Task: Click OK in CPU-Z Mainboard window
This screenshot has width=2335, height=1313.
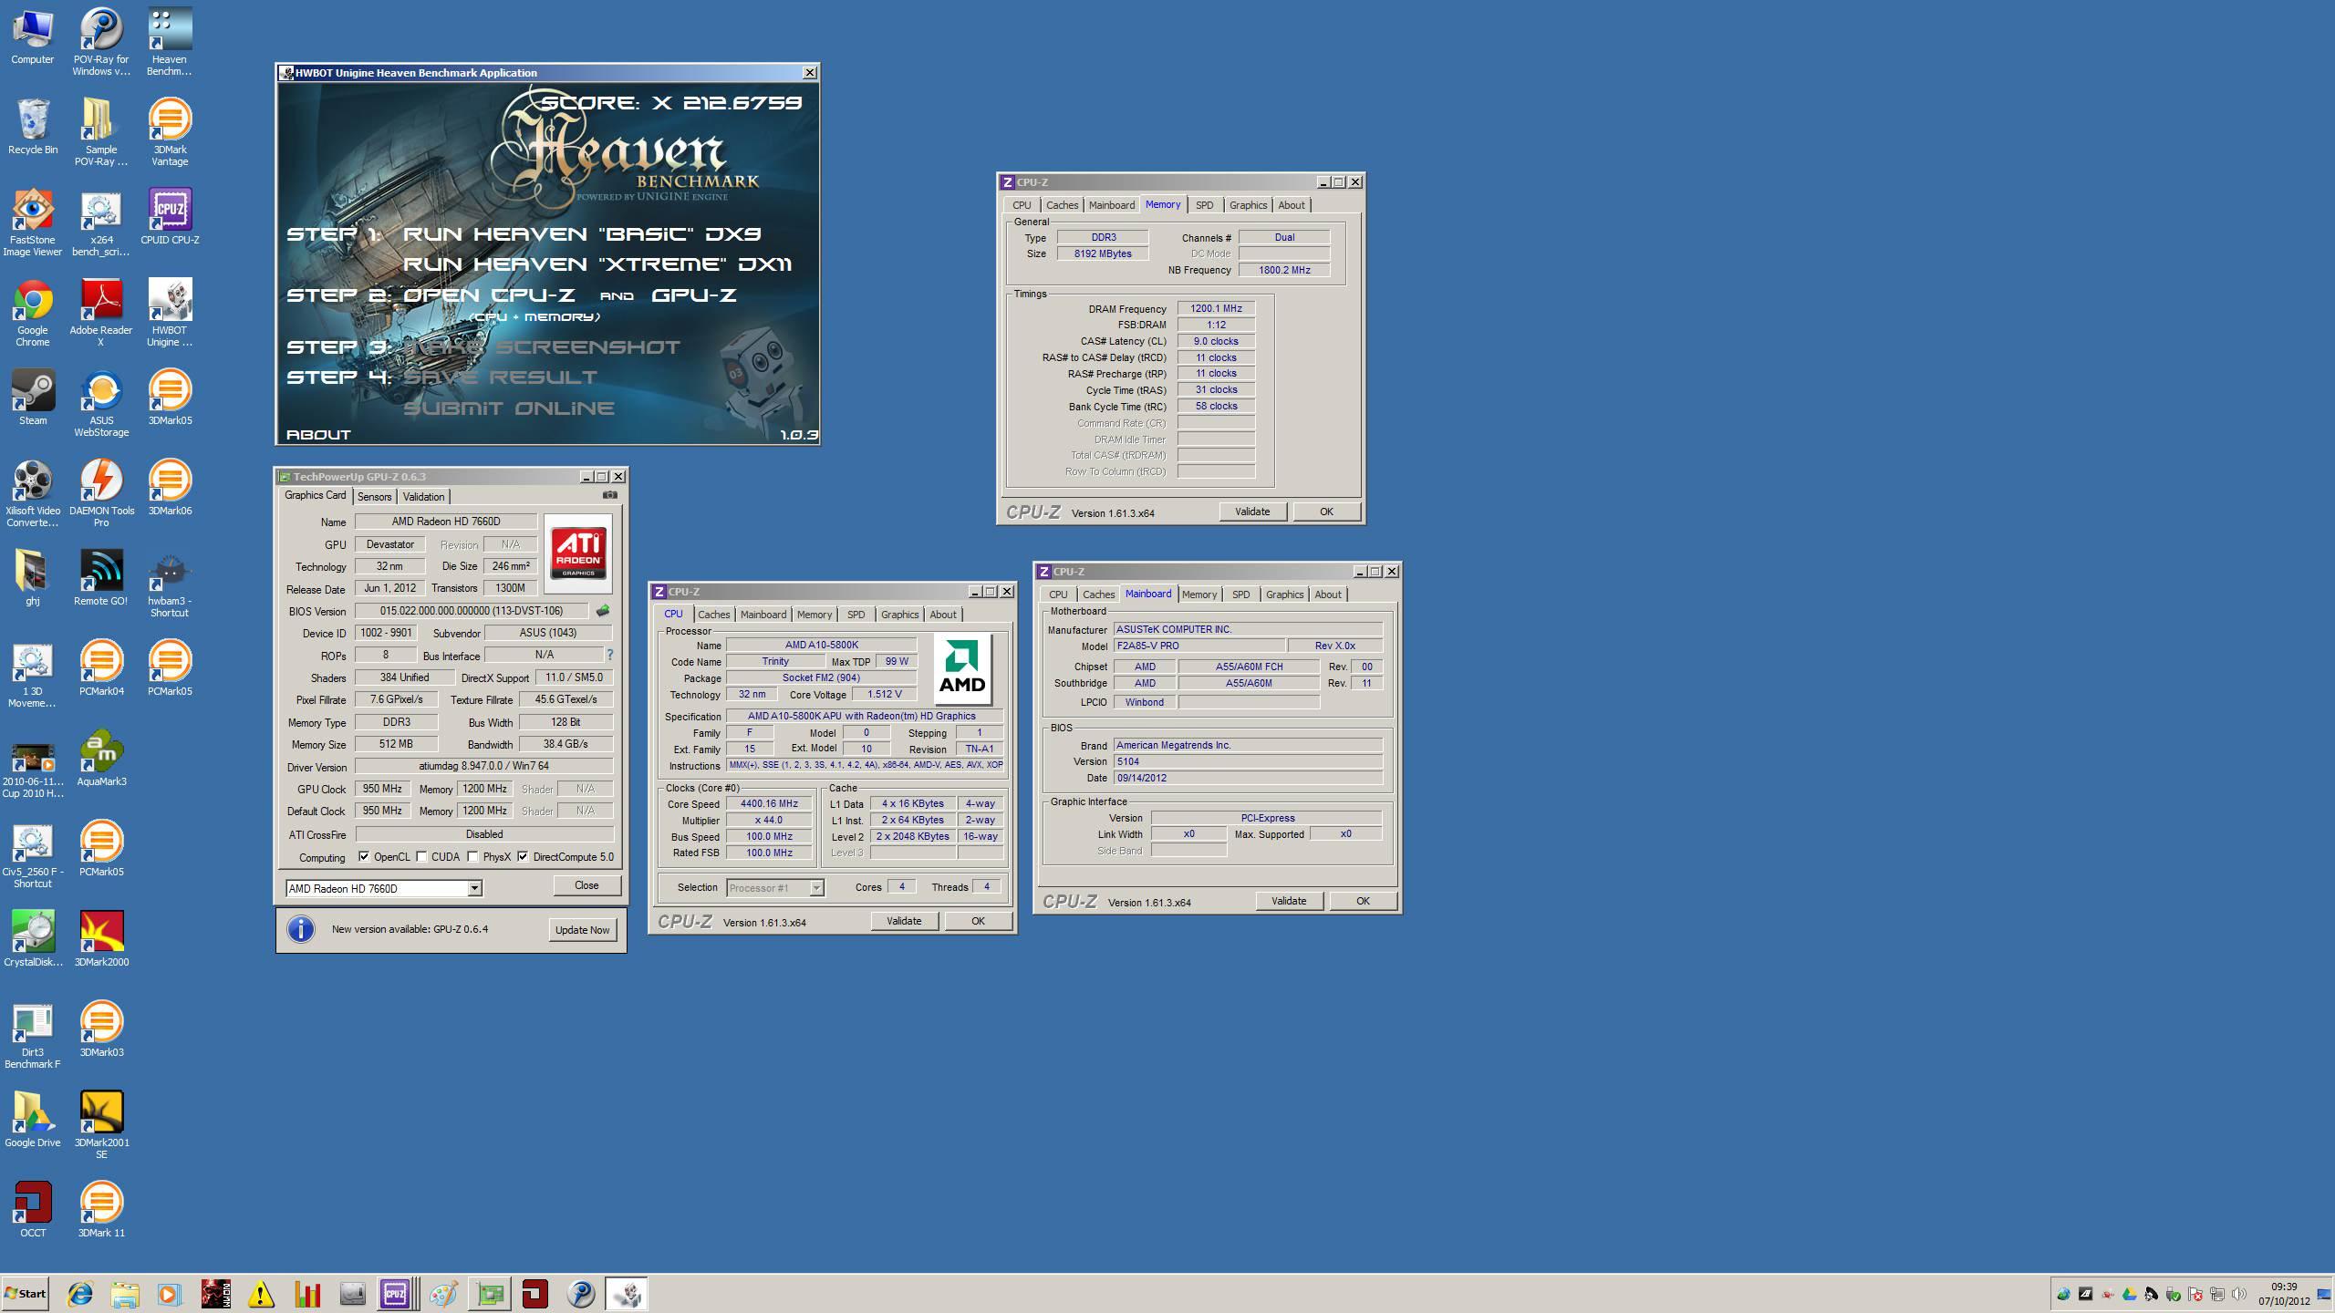Action: (1363, 901)
